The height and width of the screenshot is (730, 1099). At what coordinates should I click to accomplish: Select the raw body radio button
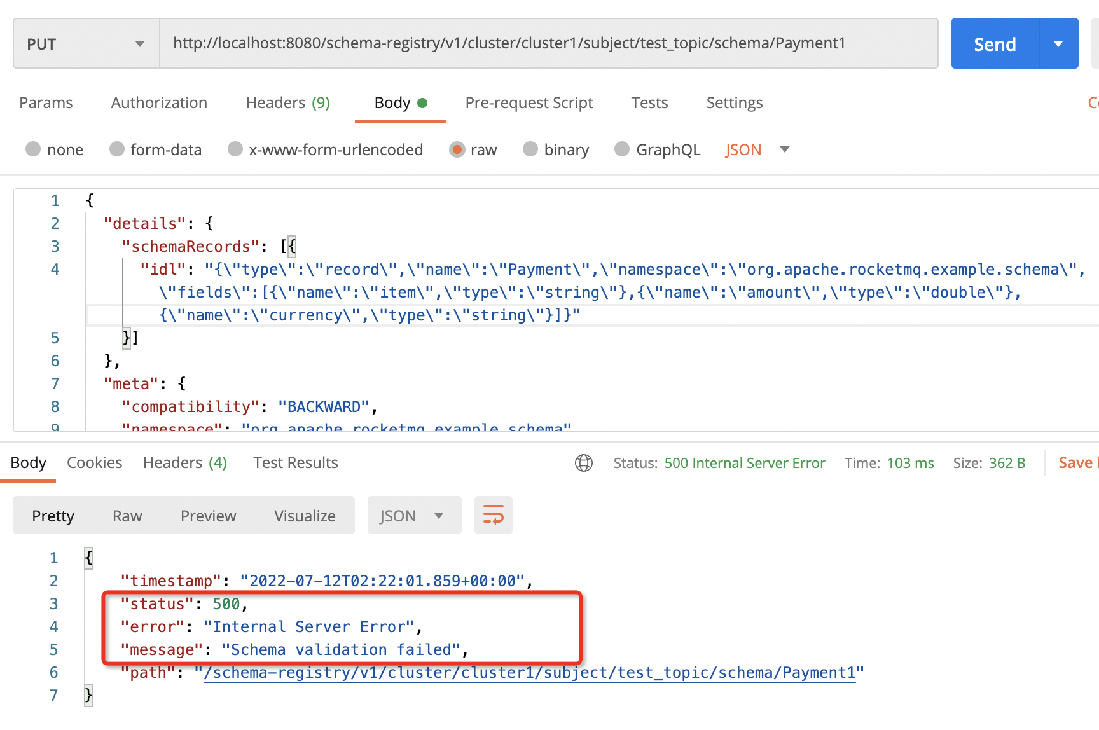pyautogui.click(x=457, y=149)
